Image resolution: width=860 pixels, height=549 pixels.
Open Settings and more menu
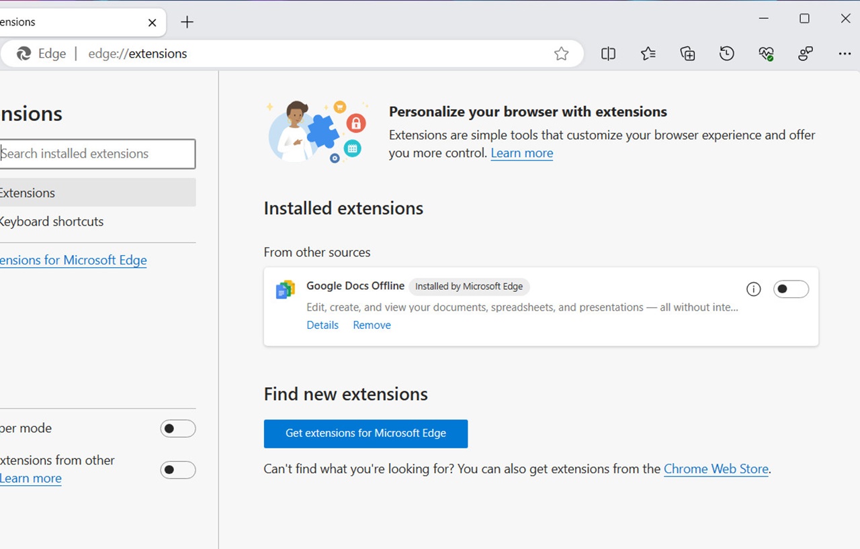[845, 54]
